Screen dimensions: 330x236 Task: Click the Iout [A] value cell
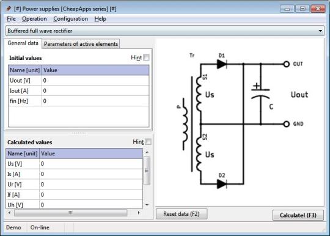point(95,90)
